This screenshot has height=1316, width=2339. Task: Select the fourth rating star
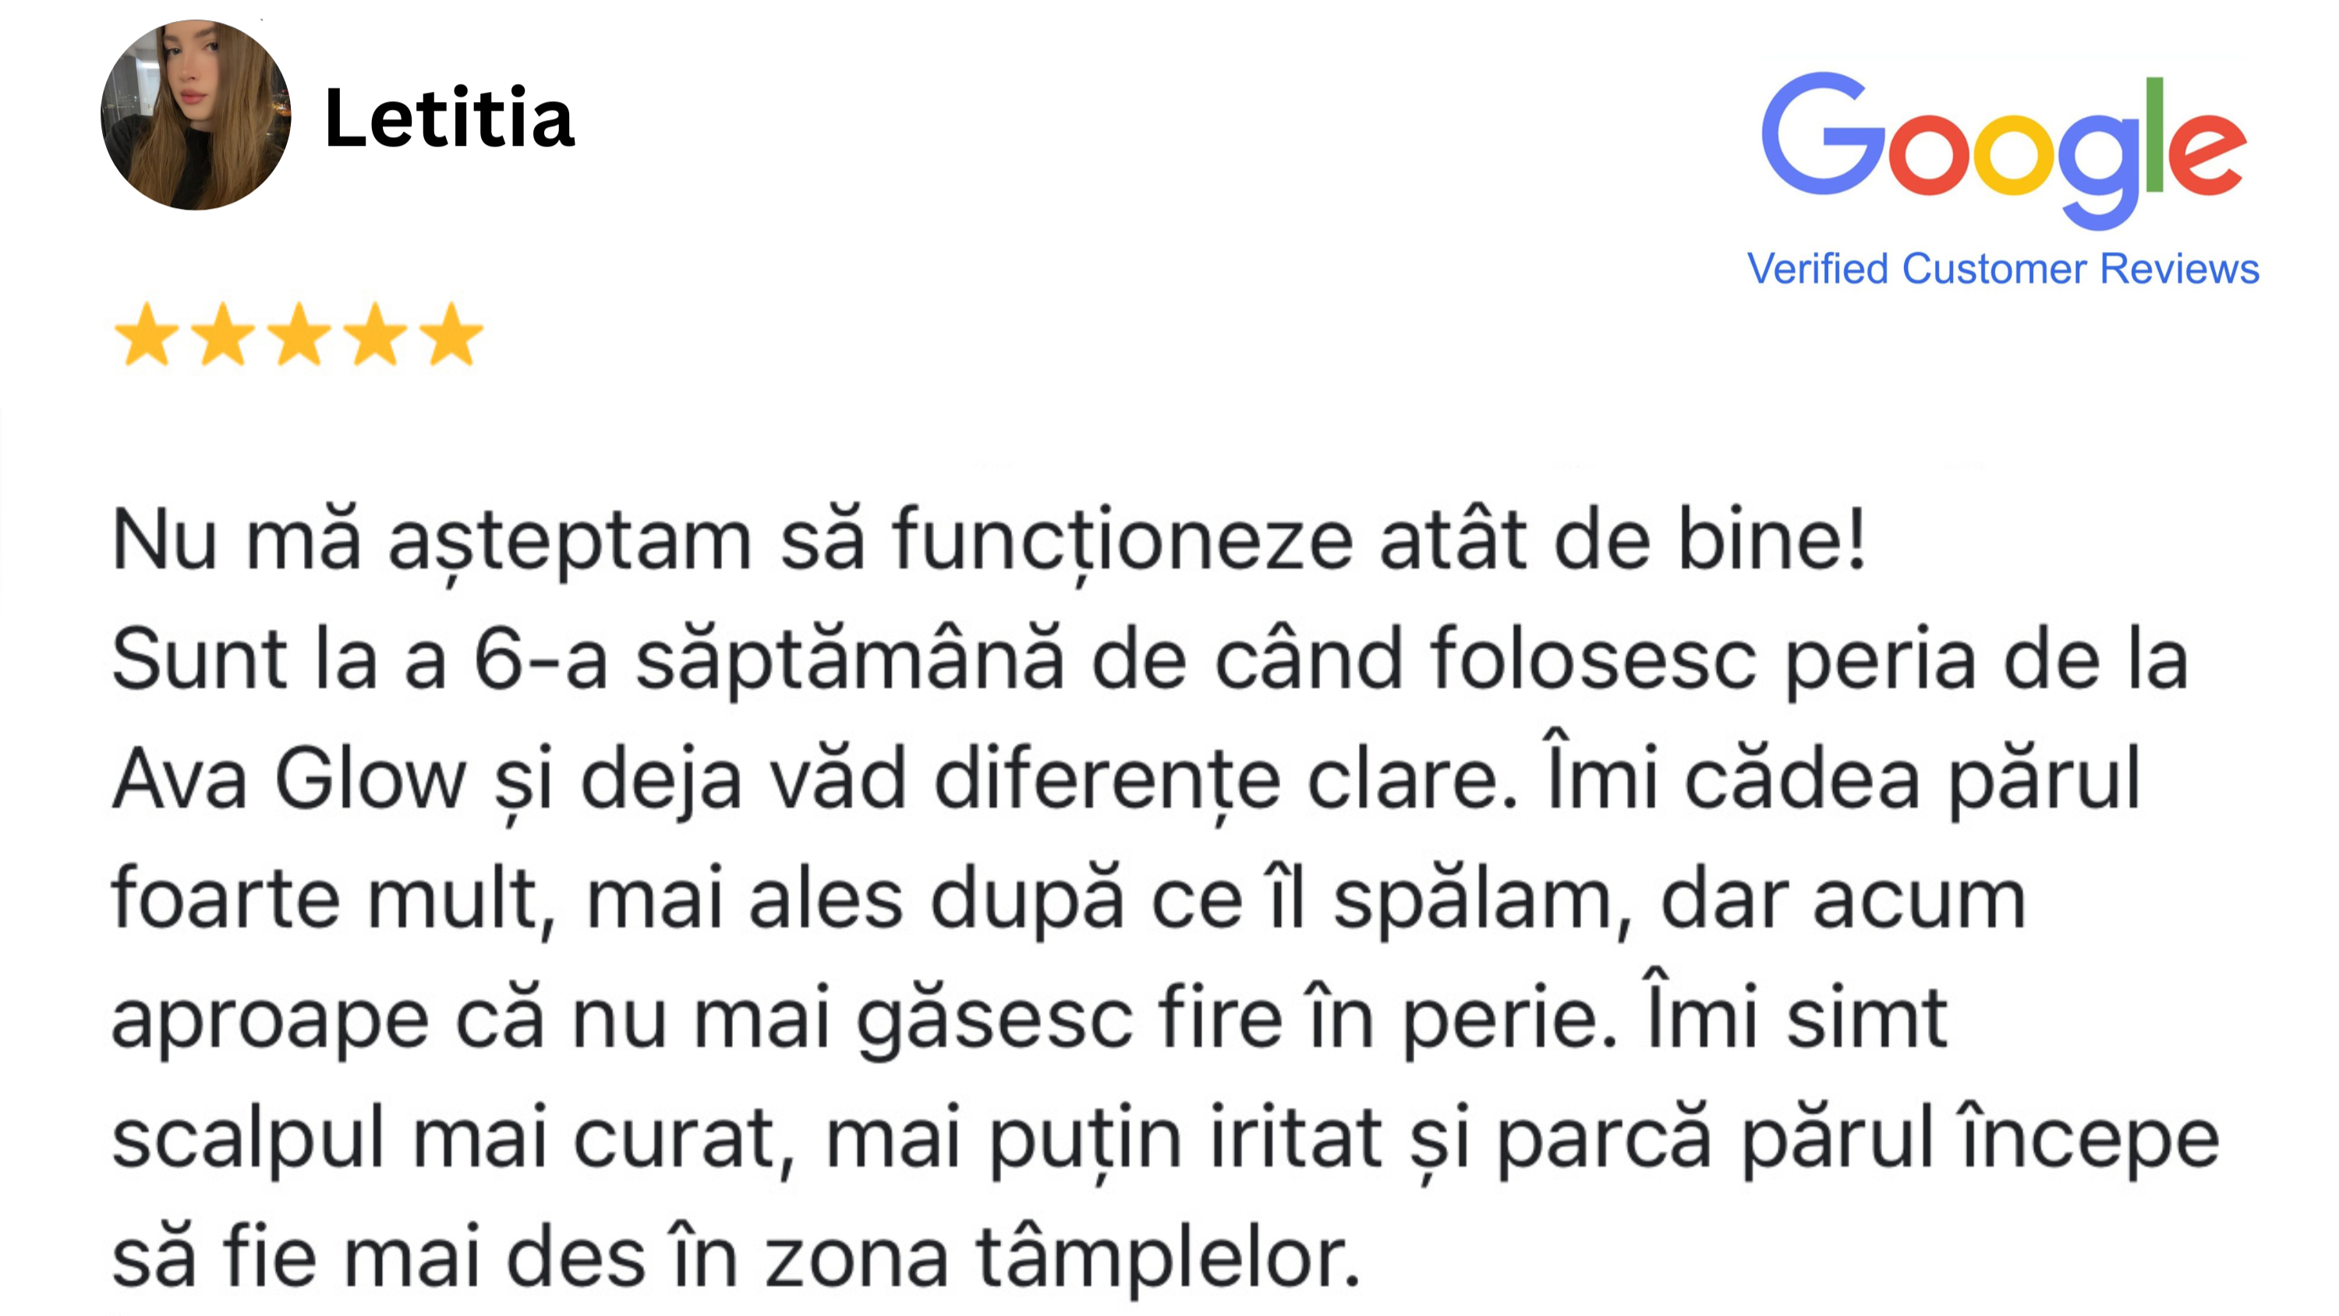[375, 335]
